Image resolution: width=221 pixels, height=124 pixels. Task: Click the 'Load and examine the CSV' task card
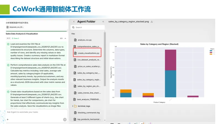(36, 51)
